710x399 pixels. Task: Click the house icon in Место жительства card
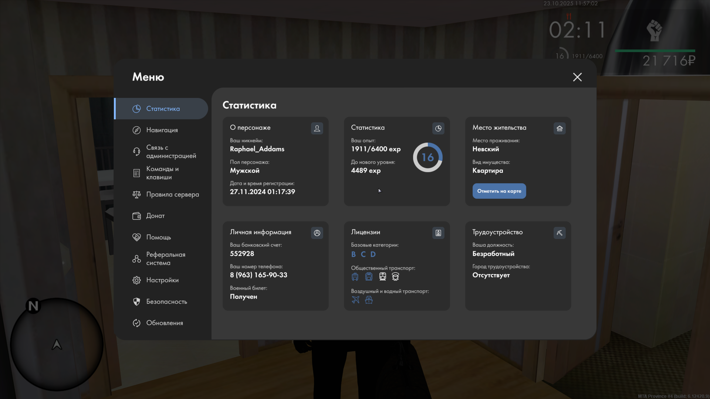point(559,128)
